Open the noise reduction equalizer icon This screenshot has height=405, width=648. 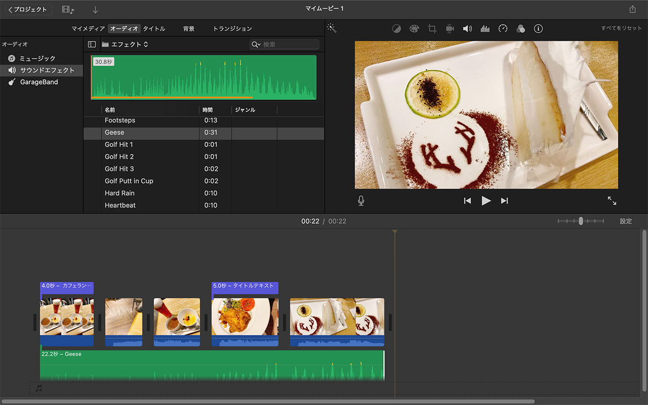tap(485, 29)
